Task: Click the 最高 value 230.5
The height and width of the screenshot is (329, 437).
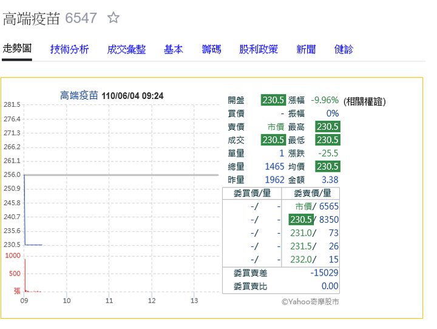Action: (328, 127)
